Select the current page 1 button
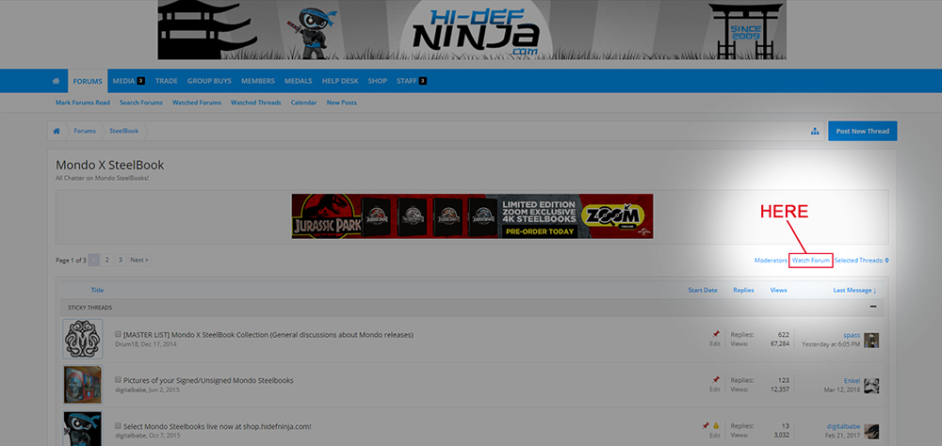 pyautogui.click(x=93, y=260)
